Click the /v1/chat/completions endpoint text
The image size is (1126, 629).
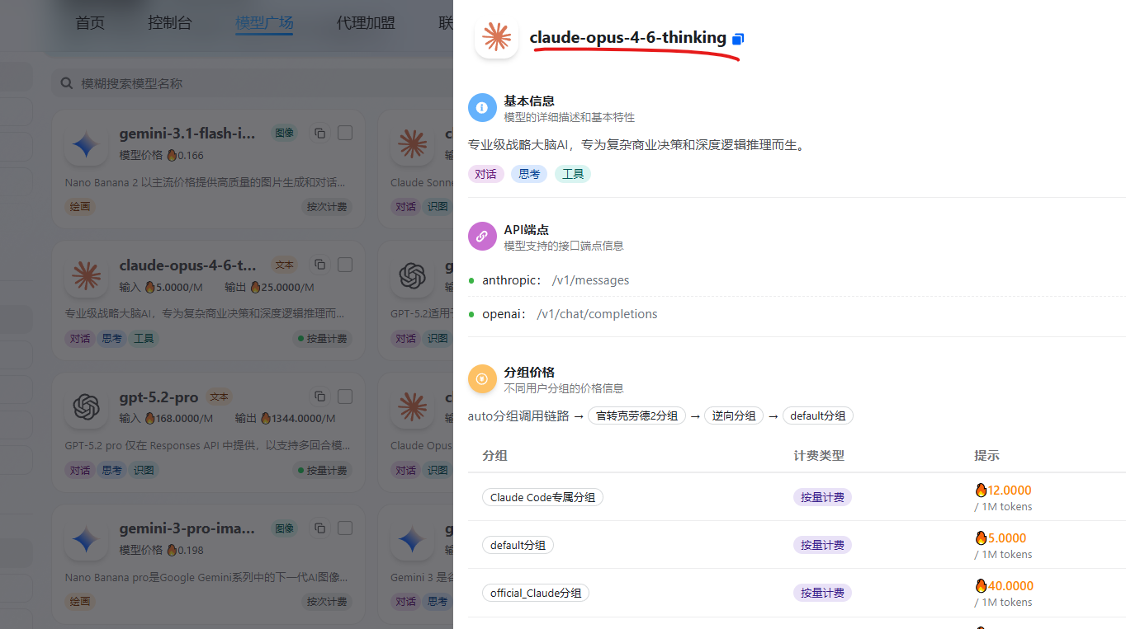[597, 314]
